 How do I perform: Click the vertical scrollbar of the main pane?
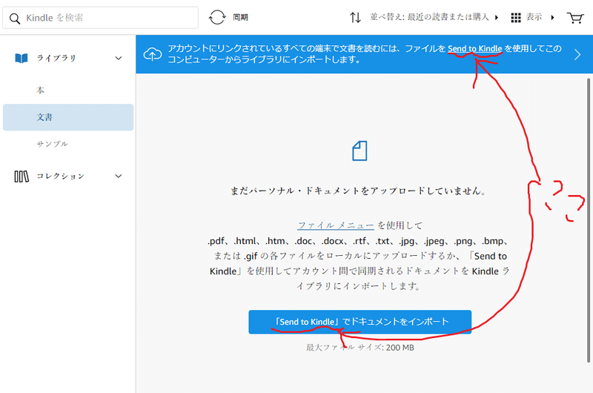pos(589,220)
